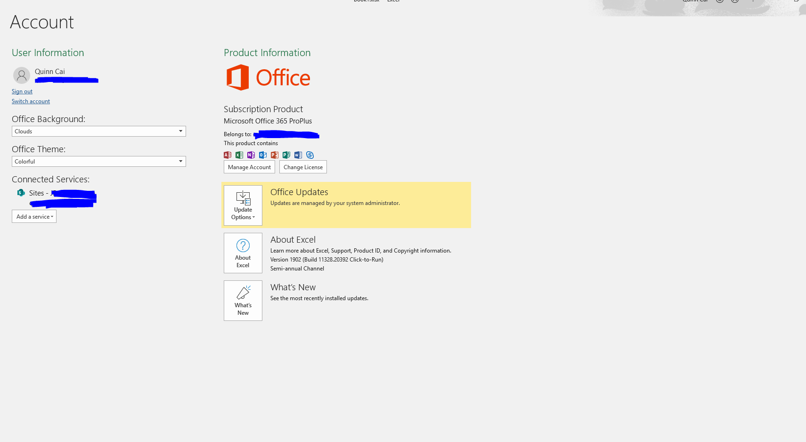Click the Publisher app icon
The image size is (806, 442).
286,155
